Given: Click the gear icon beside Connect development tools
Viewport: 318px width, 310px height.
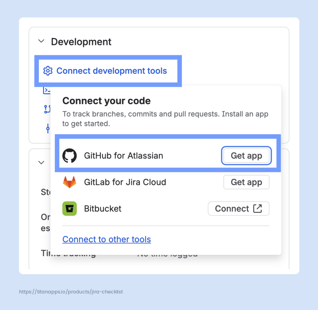Looking at the screenshot, I should pos(48,71).
